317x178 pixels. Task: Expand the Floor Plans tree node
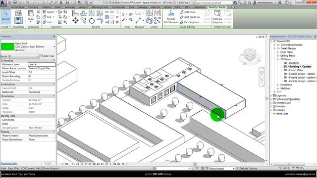click(x=278, y=52)
